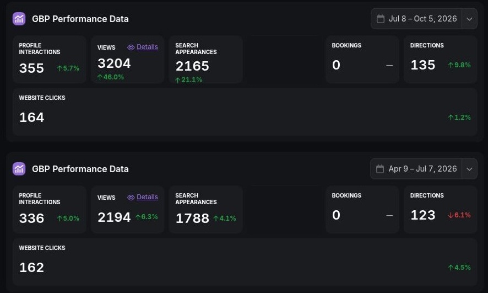Screen dimensions: 488x293
Task: Open the Jul 8 – Oct 5, 2026 date picker
Action: pos(416,19)
